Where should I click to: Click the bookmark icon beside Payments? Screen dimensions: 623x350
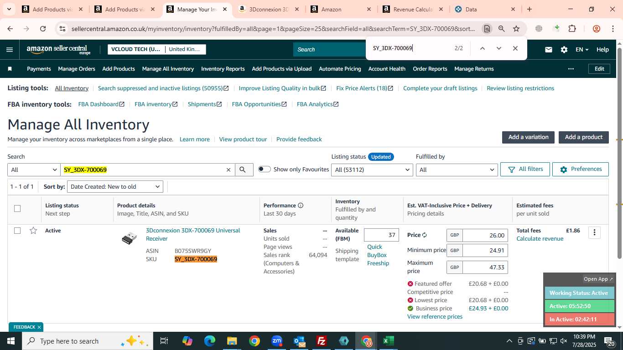coord(10,69)
